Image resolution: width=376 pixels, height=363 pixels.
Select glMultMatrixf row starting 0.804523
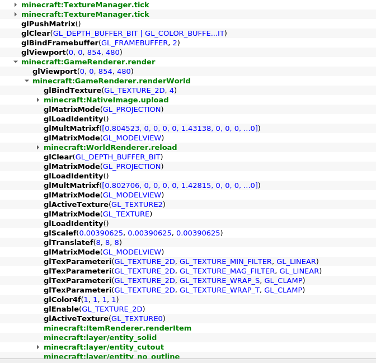point(188,128)
